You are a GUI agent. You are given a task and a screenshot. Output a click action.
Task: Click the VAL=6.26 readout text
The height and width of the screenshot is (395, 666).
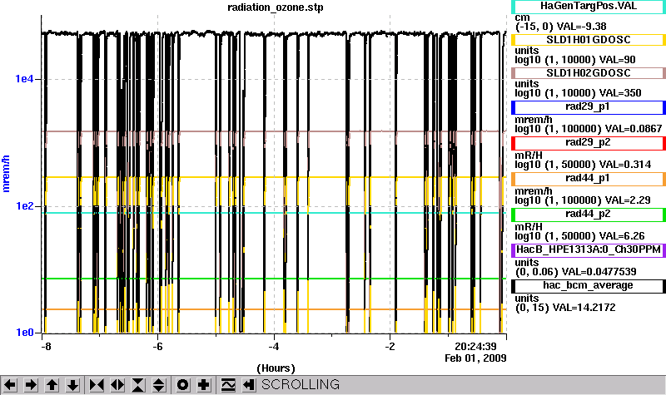click(622, 236)
